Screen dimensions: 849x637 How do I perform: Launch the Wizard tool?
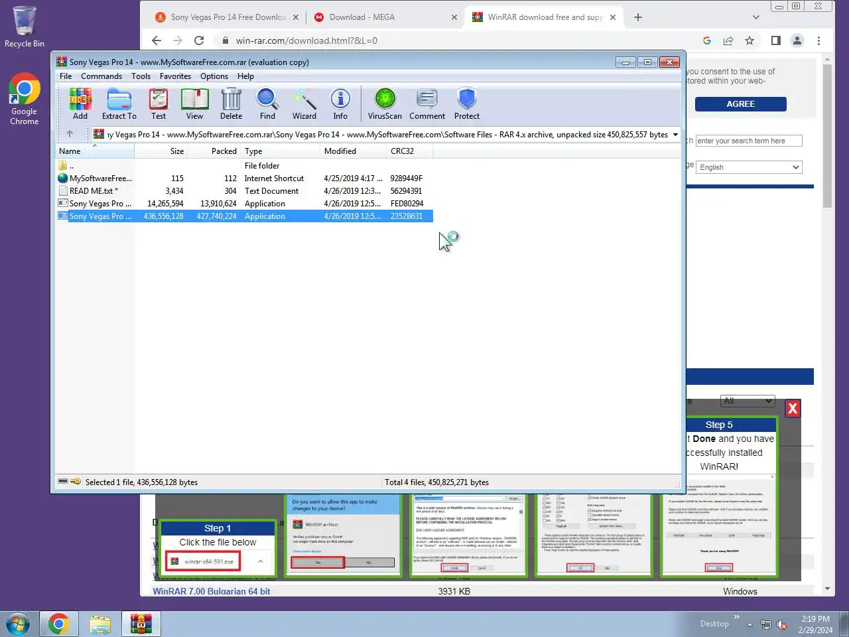(x=304, y=104)
